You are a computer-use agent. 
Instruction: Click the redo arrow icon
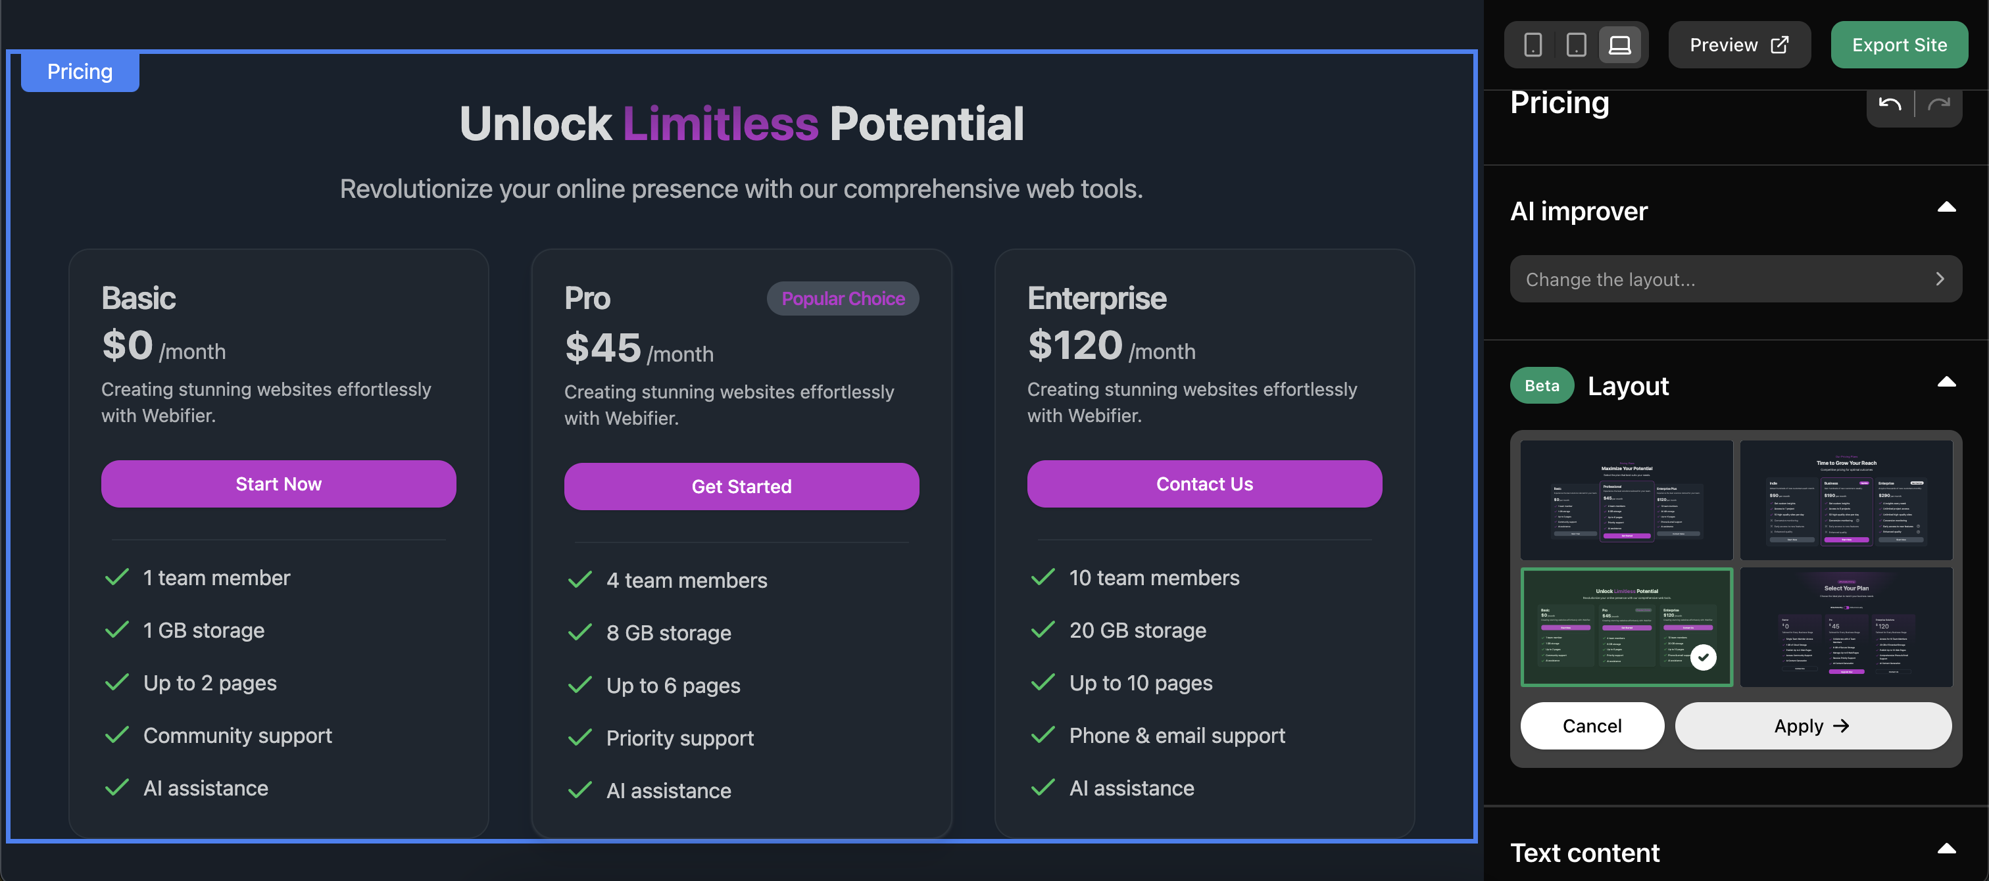(x=1939, y=105)
